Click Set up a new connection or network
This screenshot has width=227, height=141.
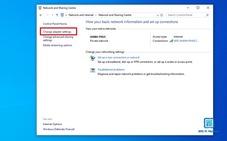[x=118, y=58]
